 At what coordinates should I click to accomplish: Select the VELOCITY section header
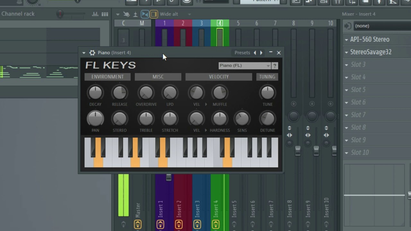219,77
